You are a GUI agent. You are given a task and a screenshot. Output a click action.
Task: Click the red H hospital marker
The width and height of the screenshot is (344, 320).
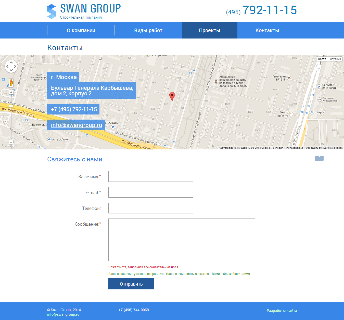coord(5,122)
